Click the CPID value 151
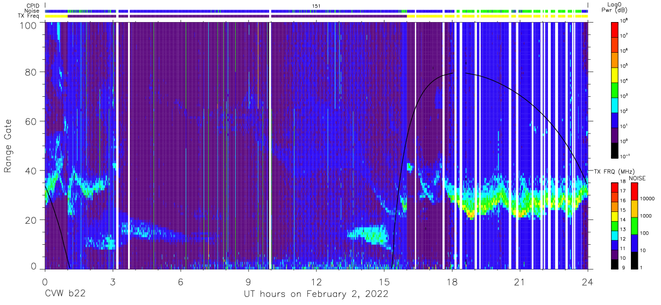The width and height of the screenshot is (661, 305). [x=317, y=5]
